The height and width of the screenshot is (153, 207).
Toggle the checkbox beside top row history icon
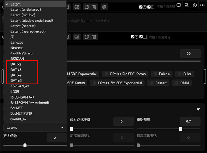point(141,7)
